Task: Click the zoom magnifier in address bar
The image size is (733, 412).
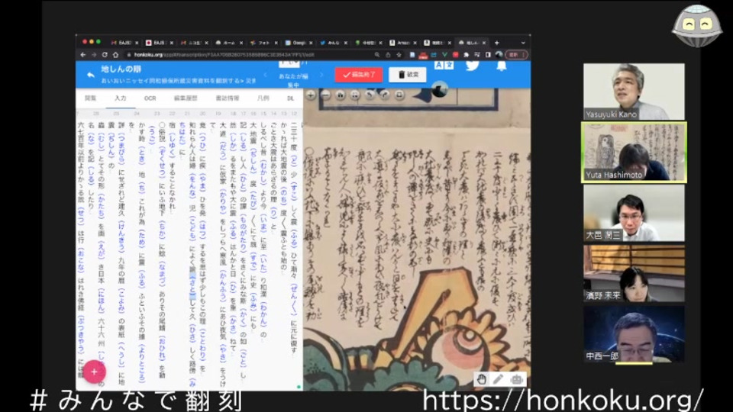Action: pos(376,55)
